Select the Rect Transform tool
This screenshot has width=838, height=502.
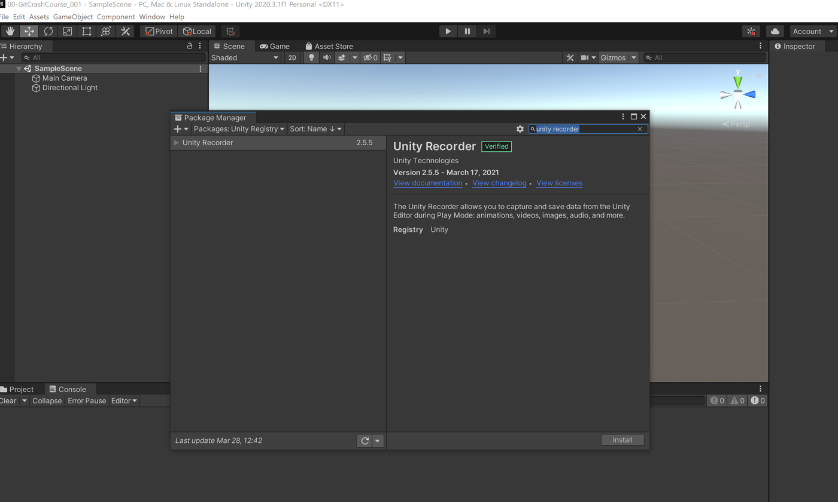click(86, 31)
